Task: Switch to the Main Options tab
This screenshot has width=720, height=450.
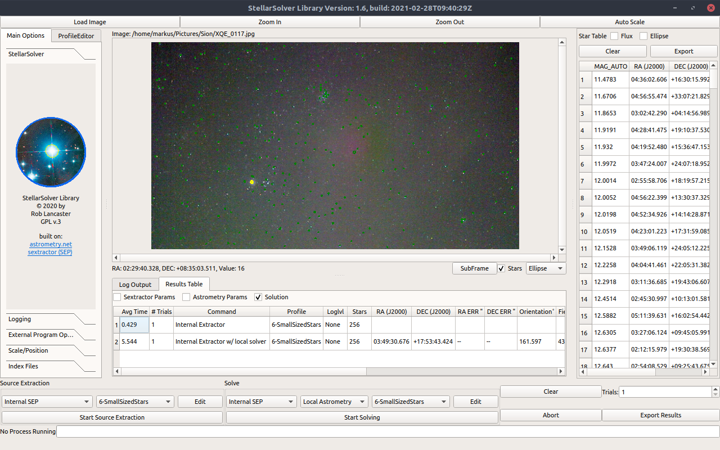Action: pos(26,35)
